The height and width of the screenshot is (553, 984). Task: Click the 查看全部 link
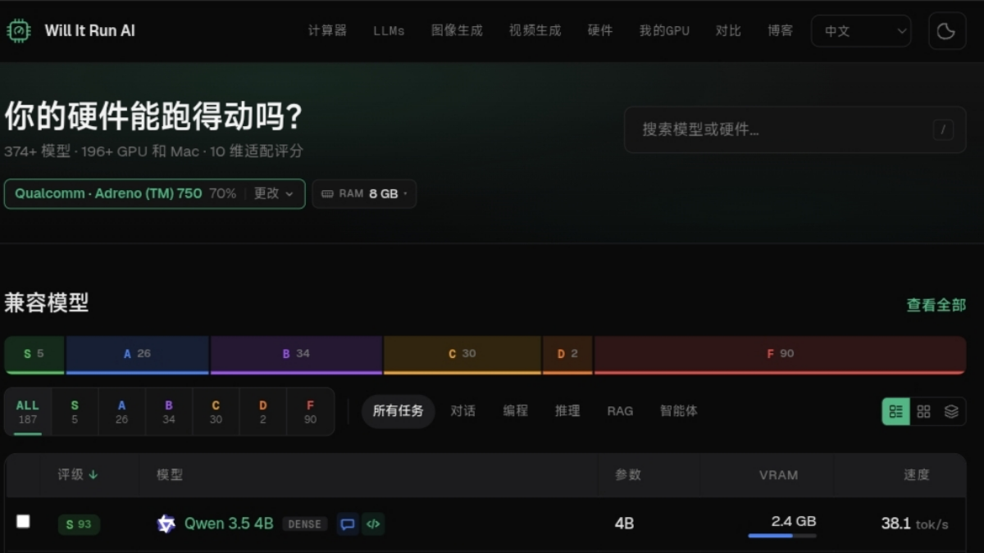click(x=936, y=305)
